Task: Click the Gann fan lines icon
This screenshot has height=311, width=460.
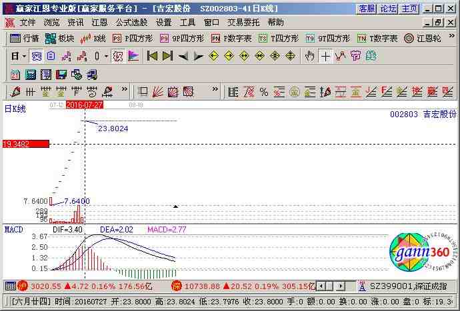Action: pos(158,92)
